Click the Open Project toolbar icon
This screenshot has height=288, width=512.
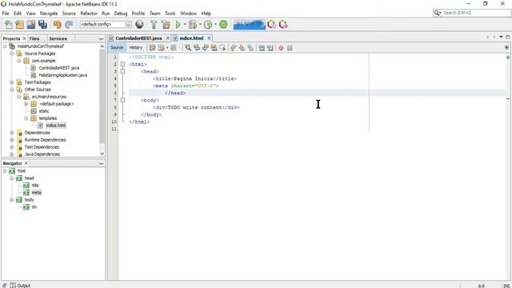[x=31, y=25]
